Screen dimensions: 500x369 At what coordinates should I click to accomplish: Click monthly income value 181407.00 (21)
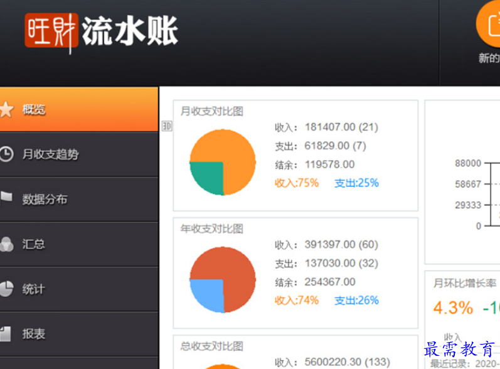(341, 127)
